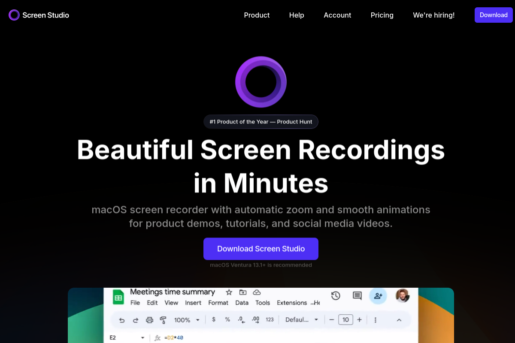The width and height of the screenshot is (515, 343).
Task: Open the Edit menu in Sheets
Action: pos(152,303)
